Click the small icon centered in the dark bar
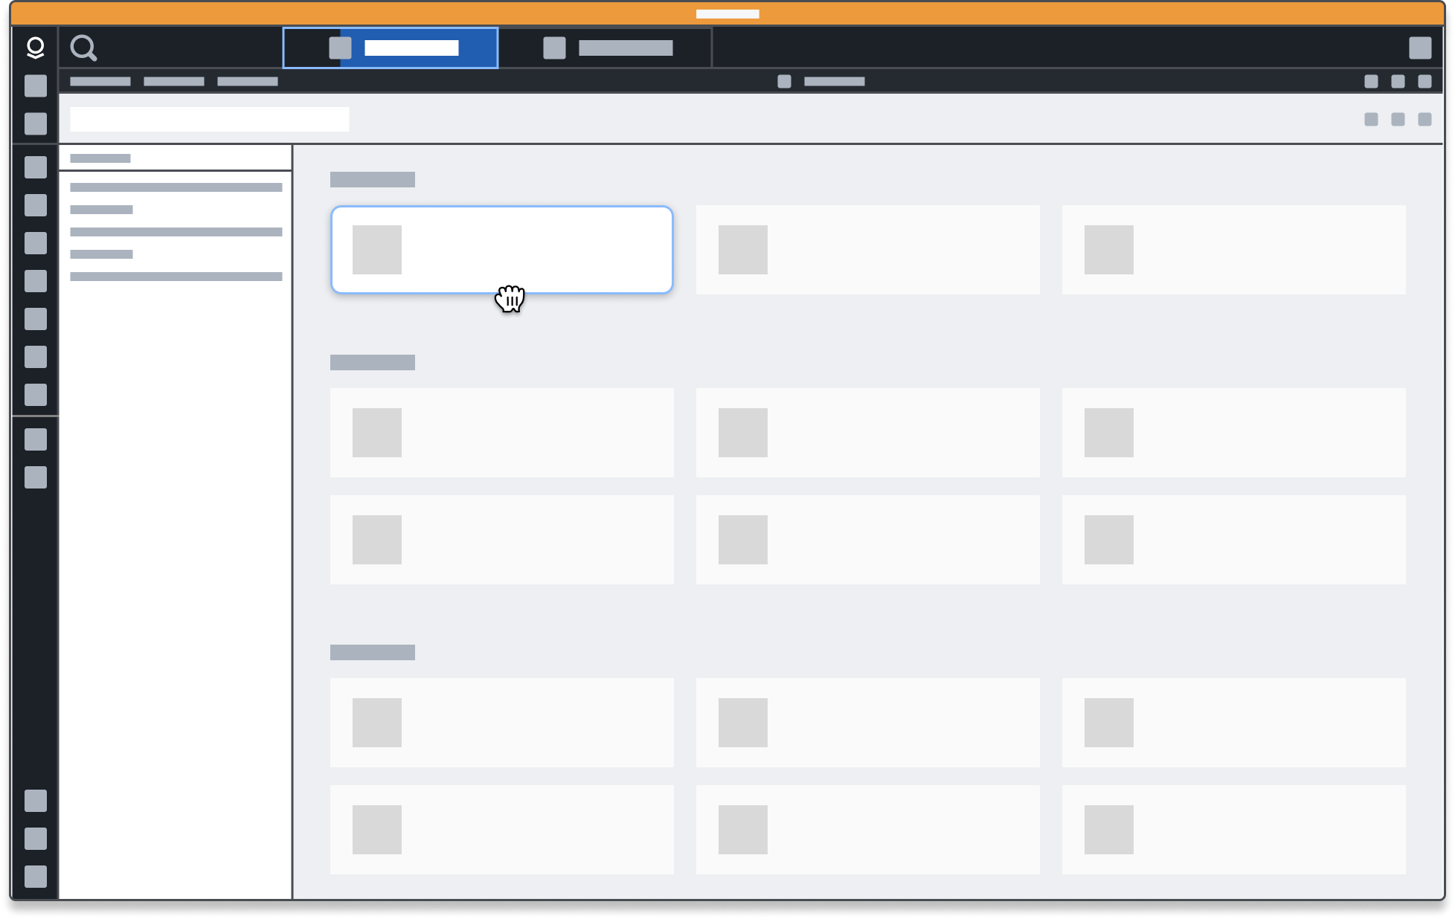This screenshot has height=919, width=1455. (x=784, y=81)
